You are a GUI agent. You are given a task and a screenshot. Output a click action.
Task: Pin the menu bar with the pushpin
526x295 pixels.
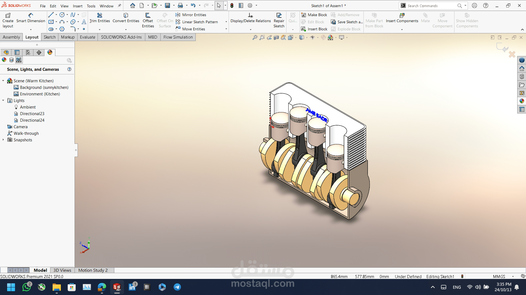(x=120, y=5)
